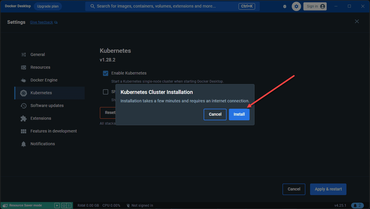Viewport: 370px width, 209px height.
Task: Open the General settings section
Action: [x=49, y=54]
